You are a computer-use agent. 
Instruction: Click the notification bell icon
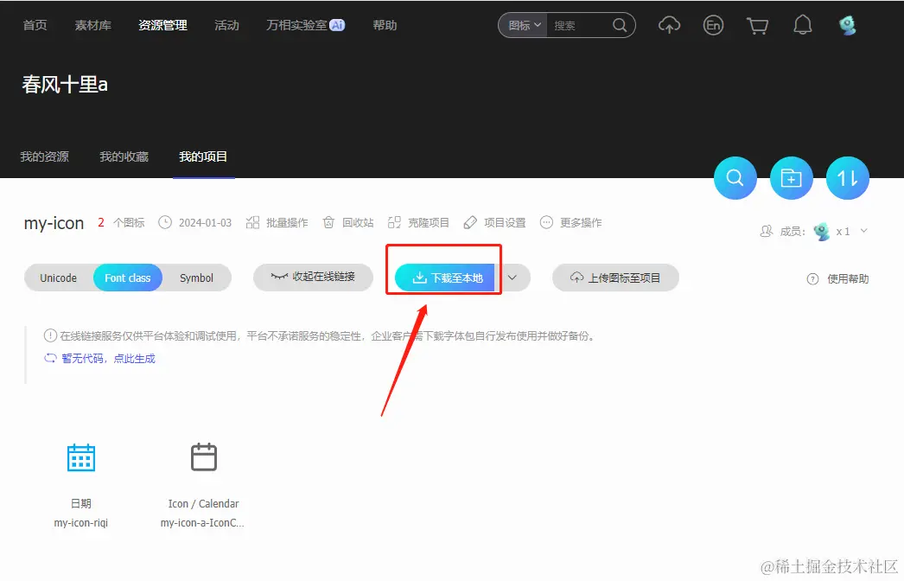click(802, 25)
